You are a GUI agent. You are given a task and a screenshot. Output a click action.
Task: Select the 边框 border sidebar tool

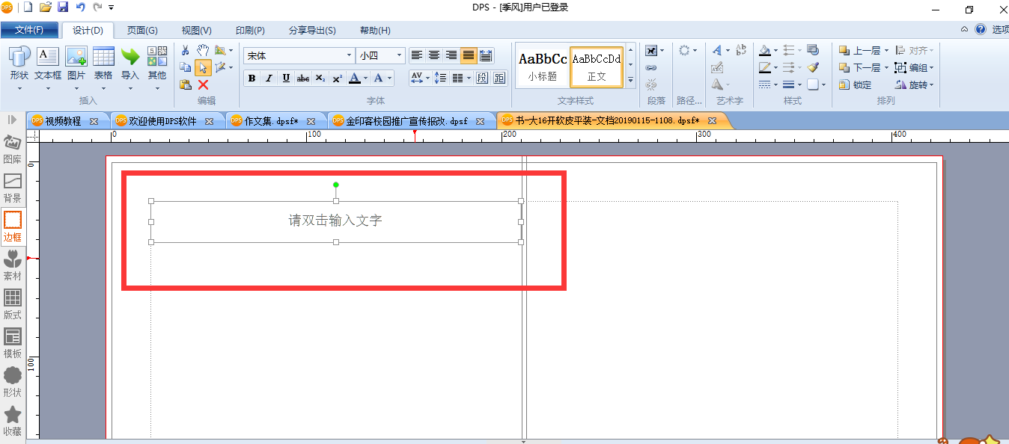coord(12,226)
